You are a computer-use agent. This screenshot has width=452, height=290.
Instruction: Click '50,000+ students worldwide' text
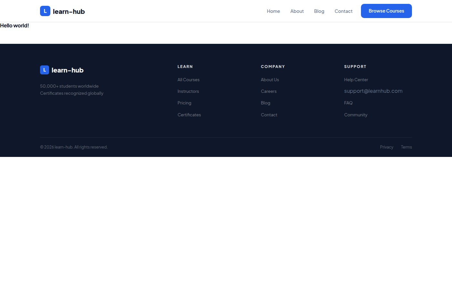point(69,86)
